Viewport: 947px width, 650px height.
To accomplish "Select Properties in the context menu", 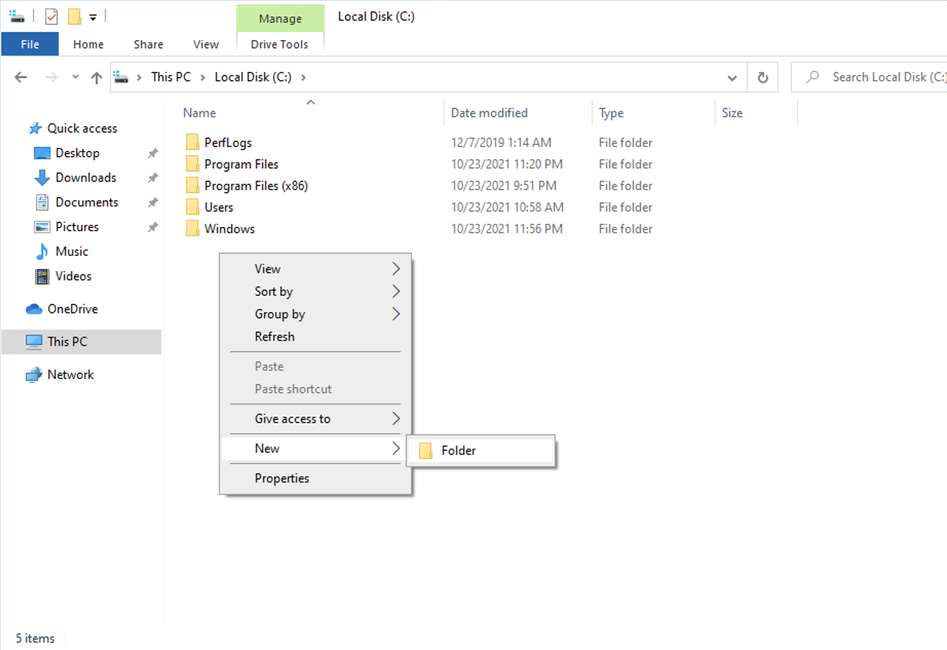I will click(x=281, y=479).
